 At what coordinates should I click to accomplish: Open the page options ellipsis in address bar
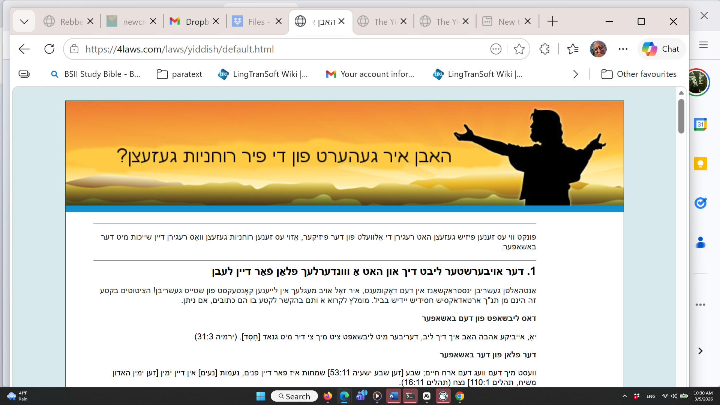(496, 49)
